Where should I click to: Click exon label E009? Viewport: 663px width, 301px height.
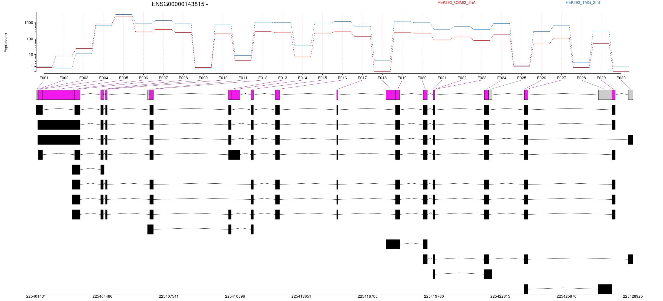[203, 78]
